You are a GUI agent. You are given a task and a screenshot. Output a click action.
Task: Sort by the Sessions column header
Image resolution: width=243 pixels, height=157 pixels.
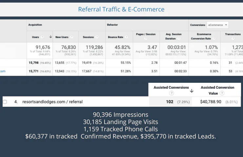pyautogui.click(x=88, y=37)
